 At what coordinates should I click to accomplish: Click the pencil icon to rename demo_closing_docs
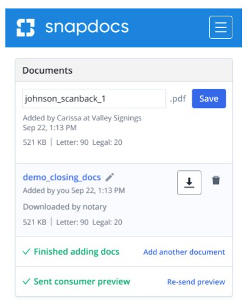pyautogui.click(x=110, y=178)
